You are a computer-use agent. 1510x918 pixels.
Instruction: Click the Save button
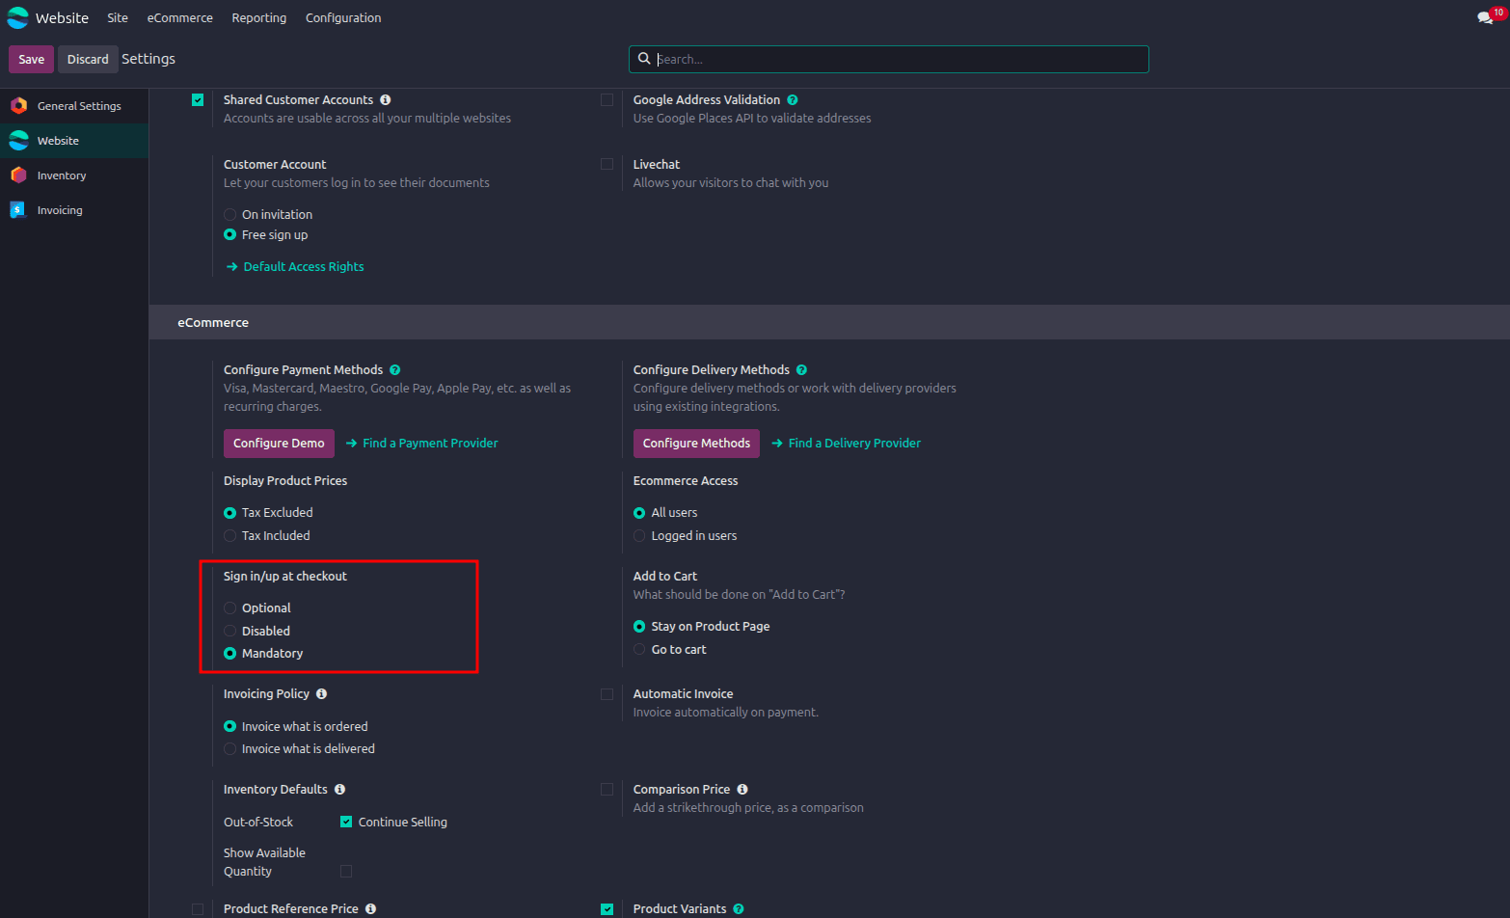(31, 59)
